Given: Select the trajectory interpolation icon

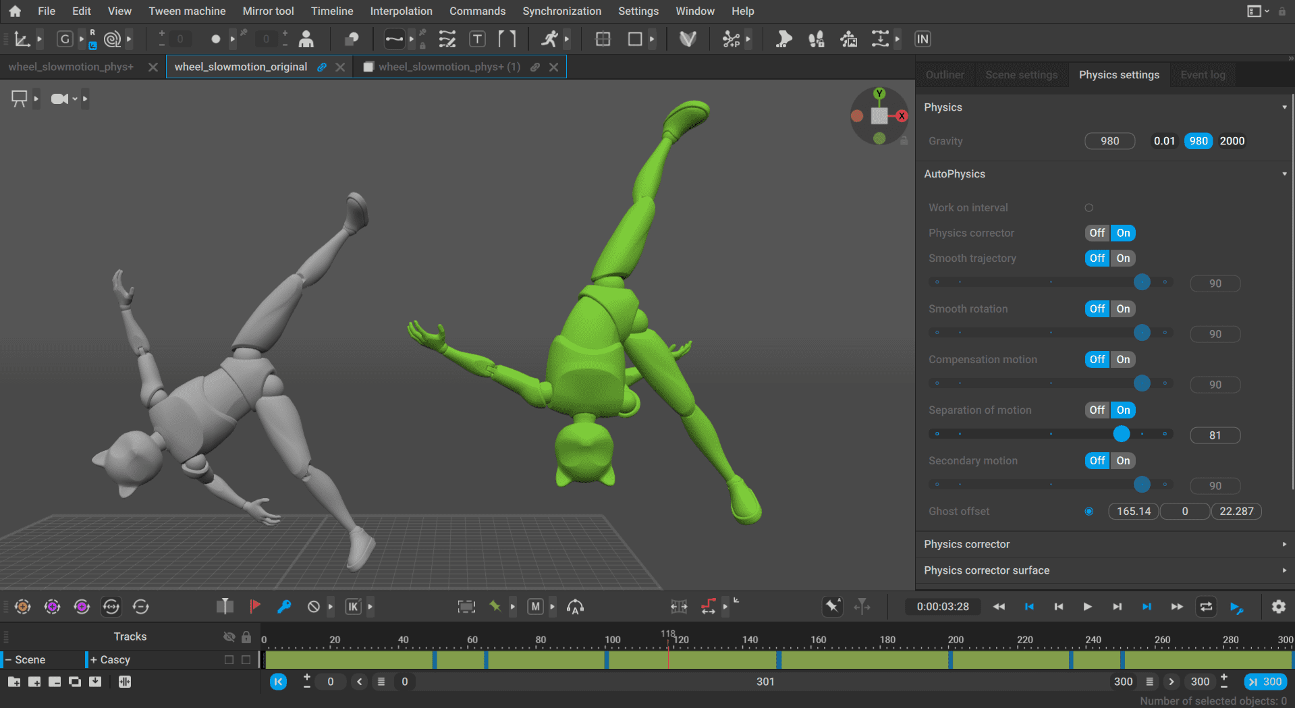Looking at the screenshot, I should [x=395, y=39].
